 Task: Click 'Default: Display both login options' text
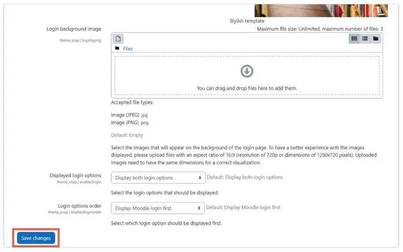245,177
